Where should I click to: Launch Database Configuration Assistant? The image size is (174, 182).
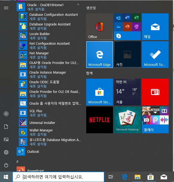[x=50, y=17]
